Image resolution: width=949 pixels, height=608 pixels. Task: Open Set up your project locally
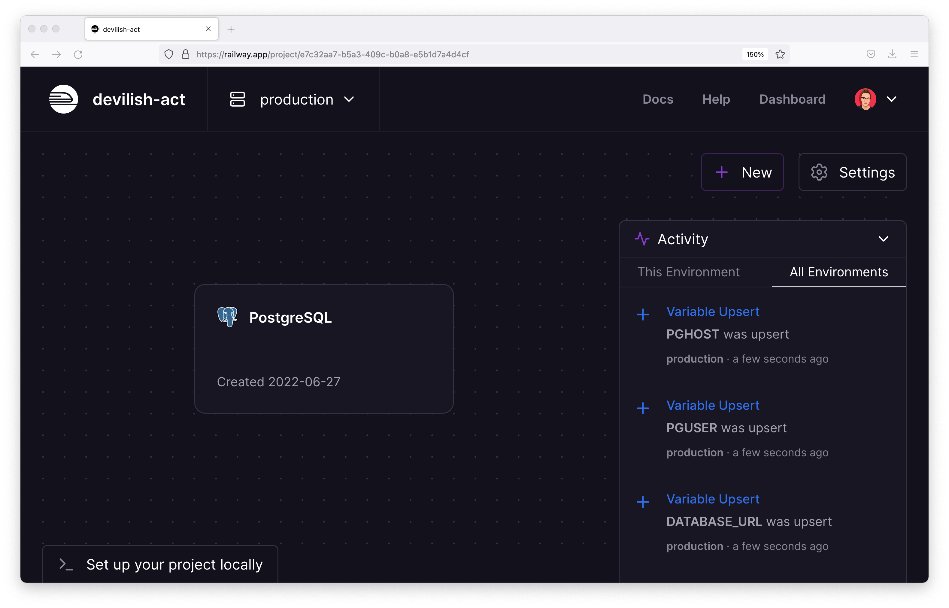click(x=160, y=564)
